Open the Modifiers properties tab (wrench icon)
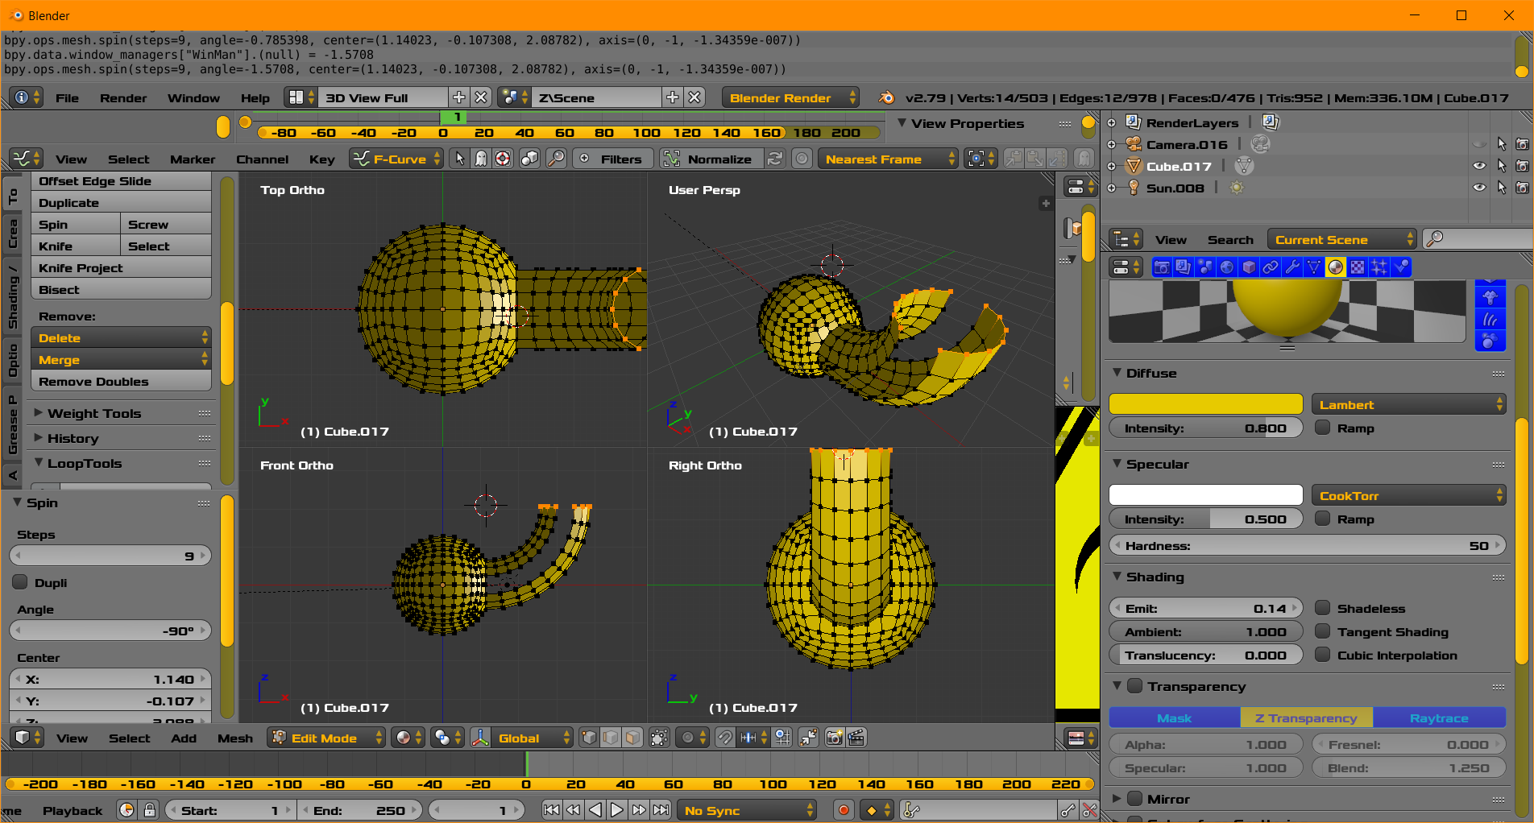 tap(1292, 267)
